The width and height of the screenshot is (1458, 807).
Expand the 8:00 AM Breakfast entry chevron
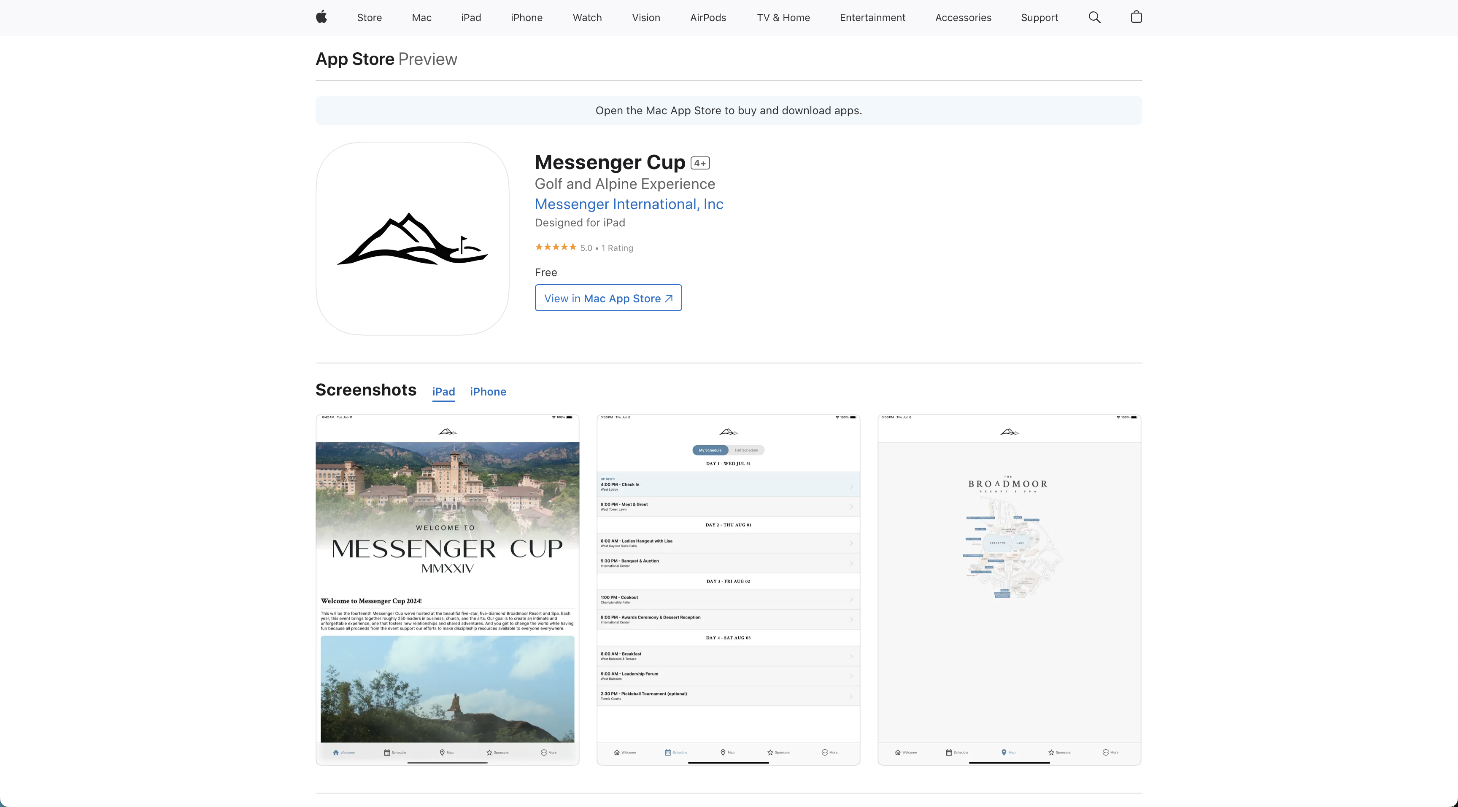tap(851, 656)
